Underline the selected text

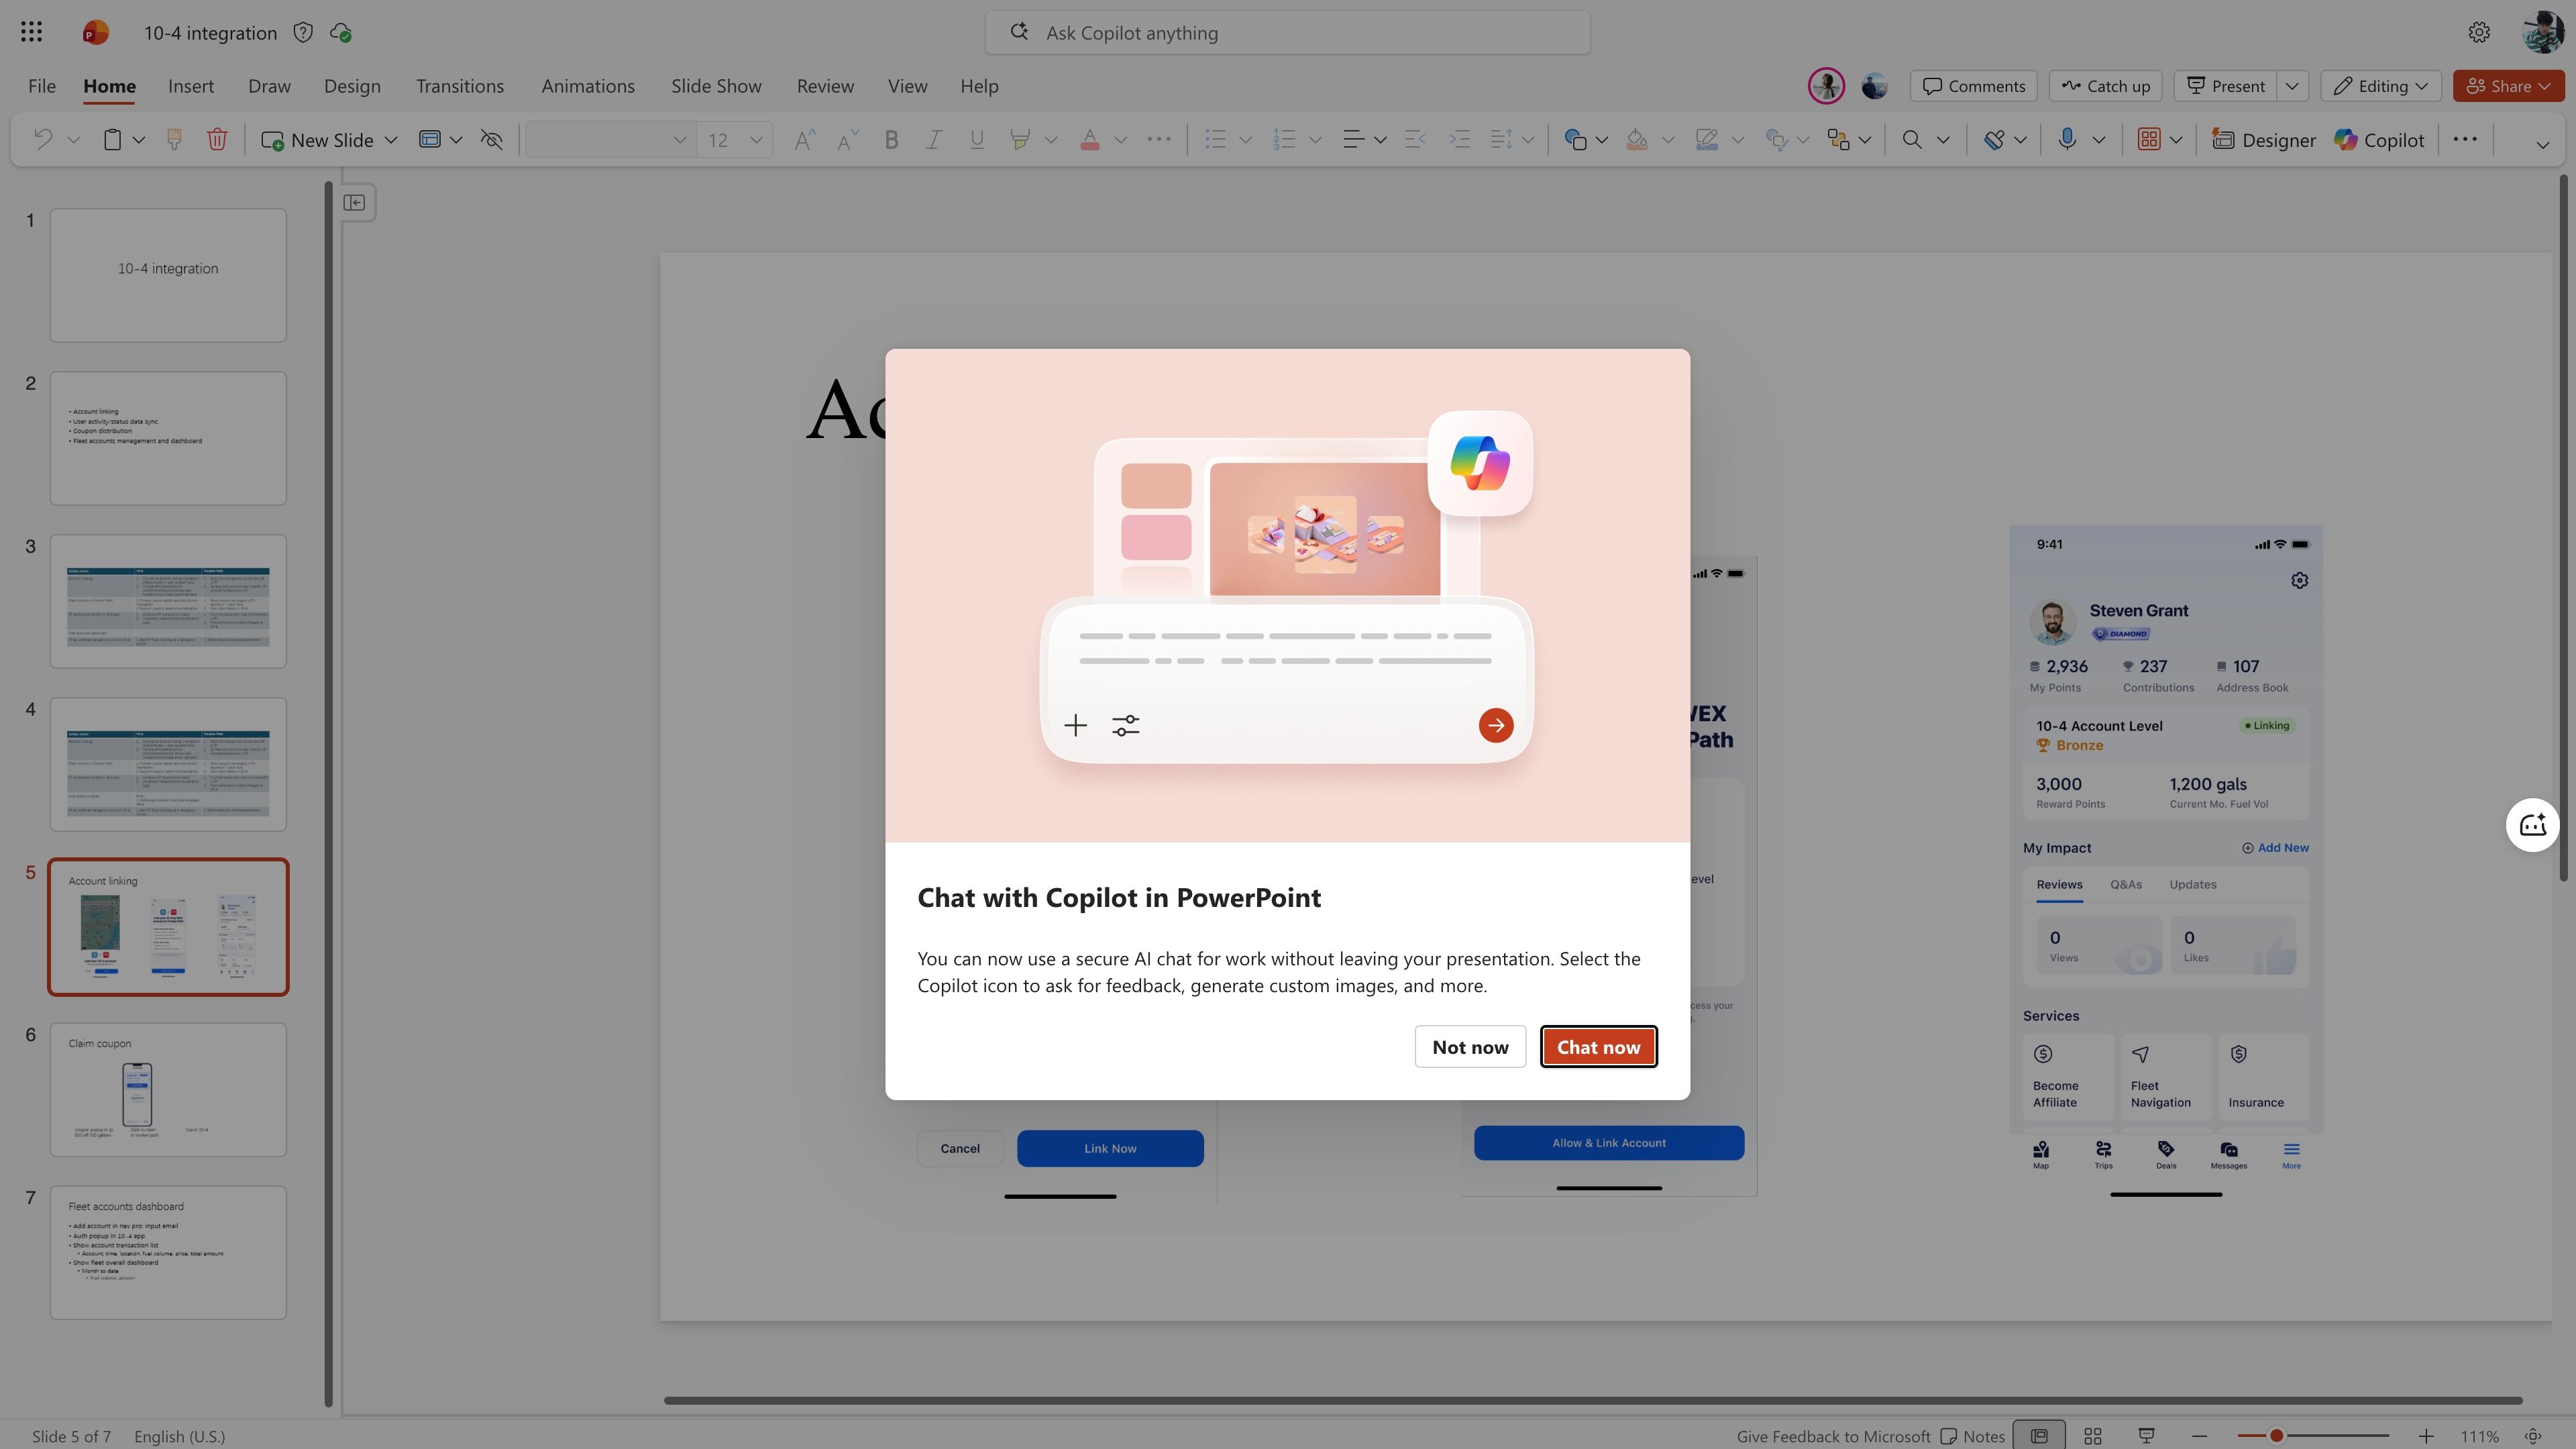coord(977,139)
